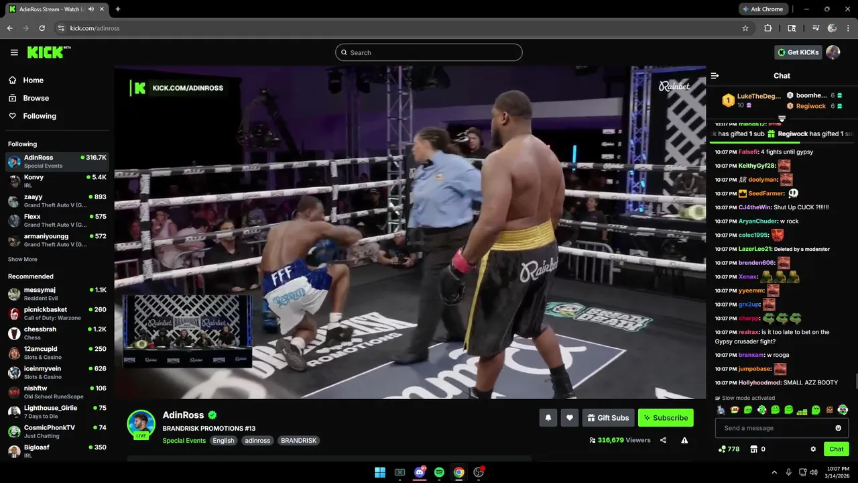Open Flexx channel in Following list
Image resolution: width=858 pixels, height=483 pixels.
(57, 221)
